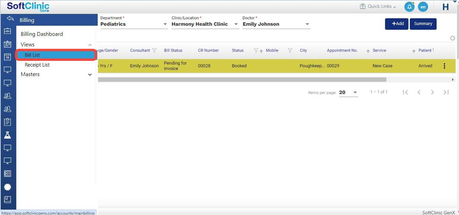The height and width of the screenshot is (215, 459).
Task: Click the Consultant column filter icon
Action: tap(155, 51)
